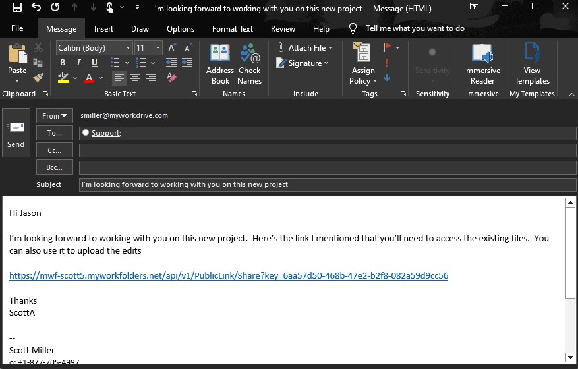Screen dimensions: 578x369
Task: Click the Clear All Formatting eraser icon
Action: (172, 78)
